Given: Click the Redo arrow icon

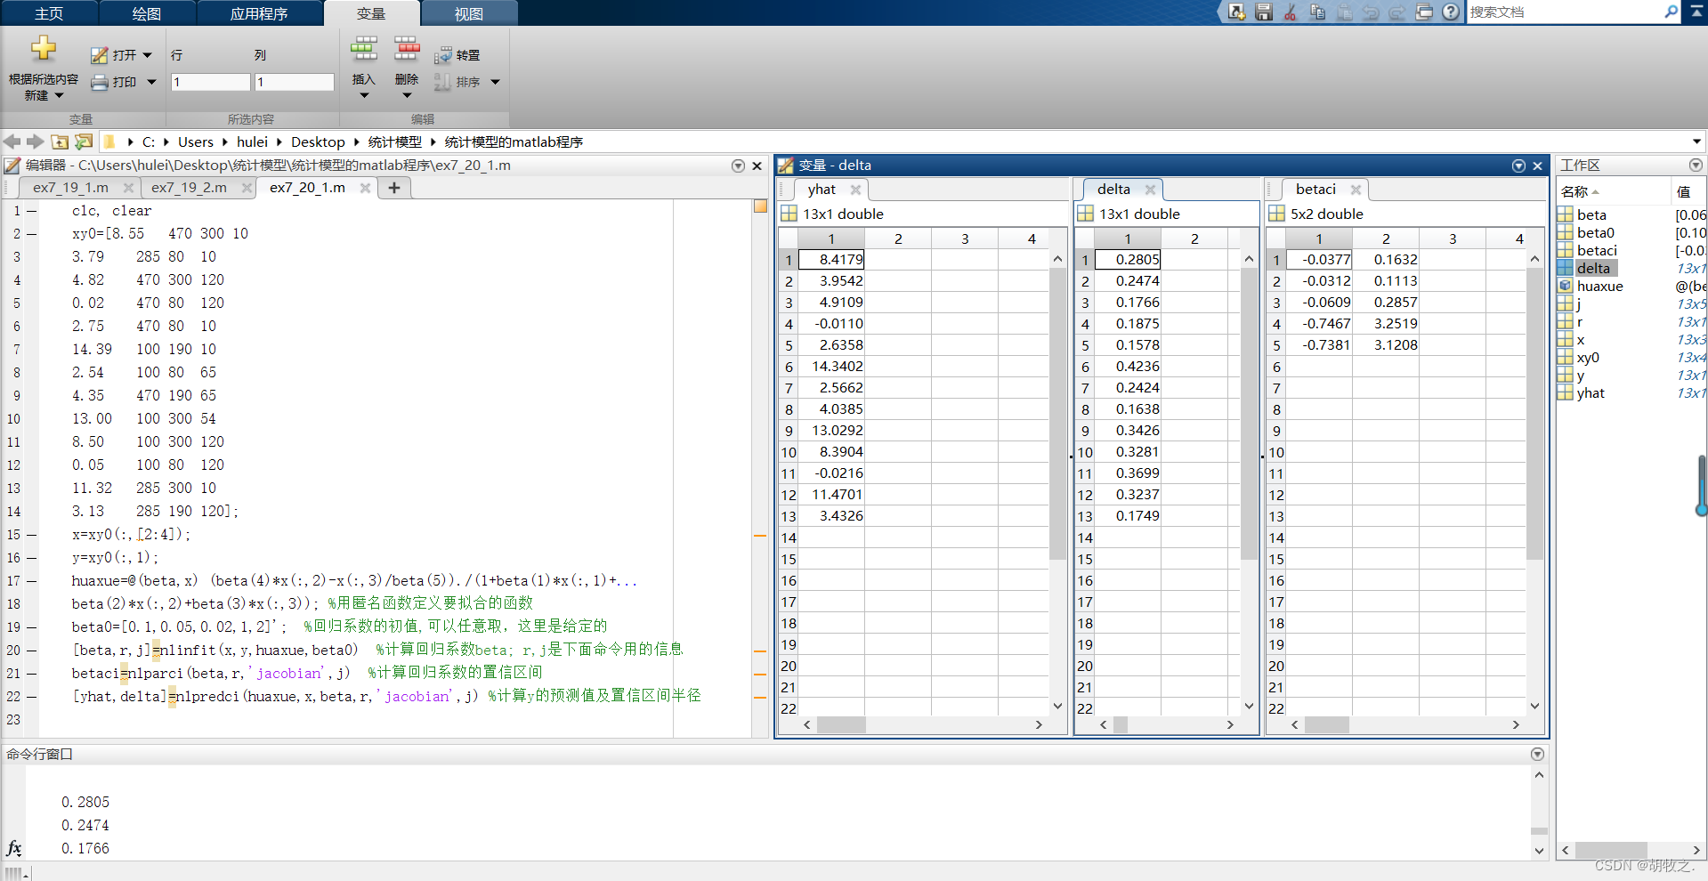Looking at the screenshot, I should tap(1397, 12).
